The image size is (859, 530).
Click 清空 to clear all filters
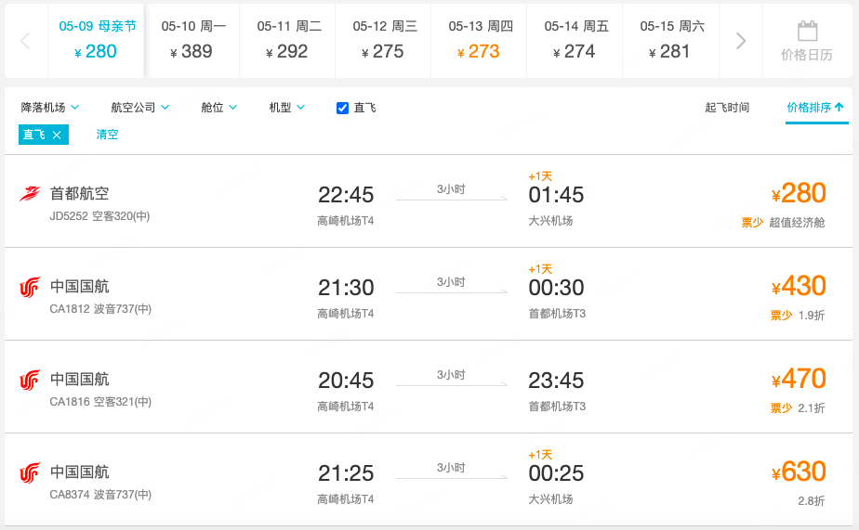[x=108, y=135]
